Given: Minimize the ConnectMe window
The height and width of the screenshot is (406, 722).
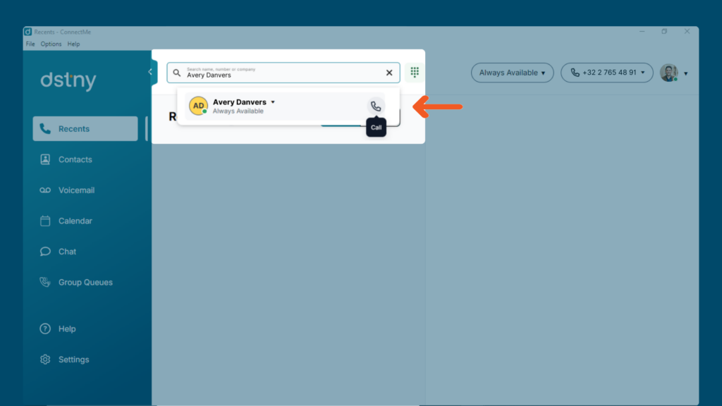Looking at the screenshot, I should coord(642,31).
